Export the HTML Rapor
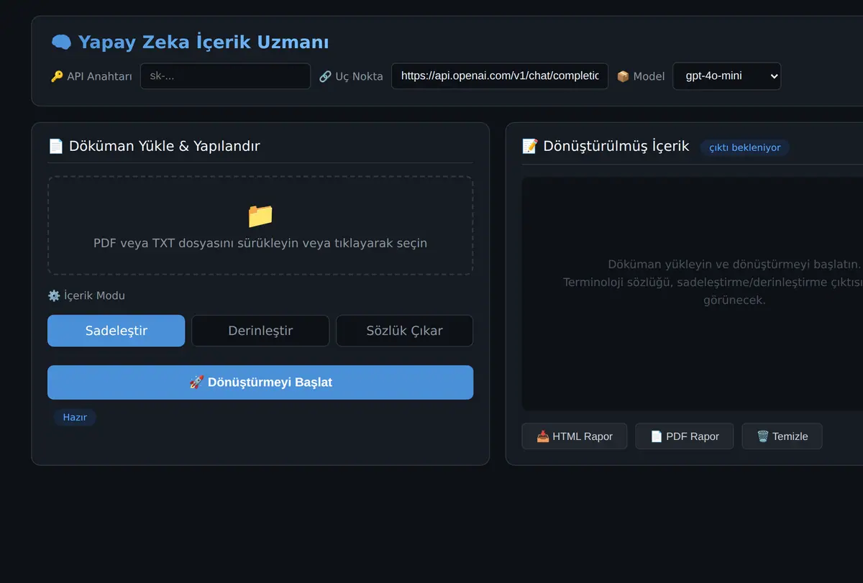Screen dimensions: 863x583 point(575,436)
